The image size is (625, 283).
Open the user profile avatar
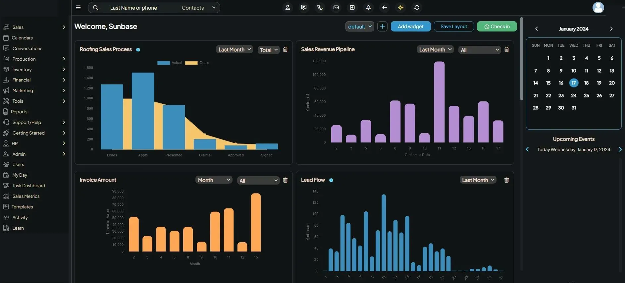(598, 7)
